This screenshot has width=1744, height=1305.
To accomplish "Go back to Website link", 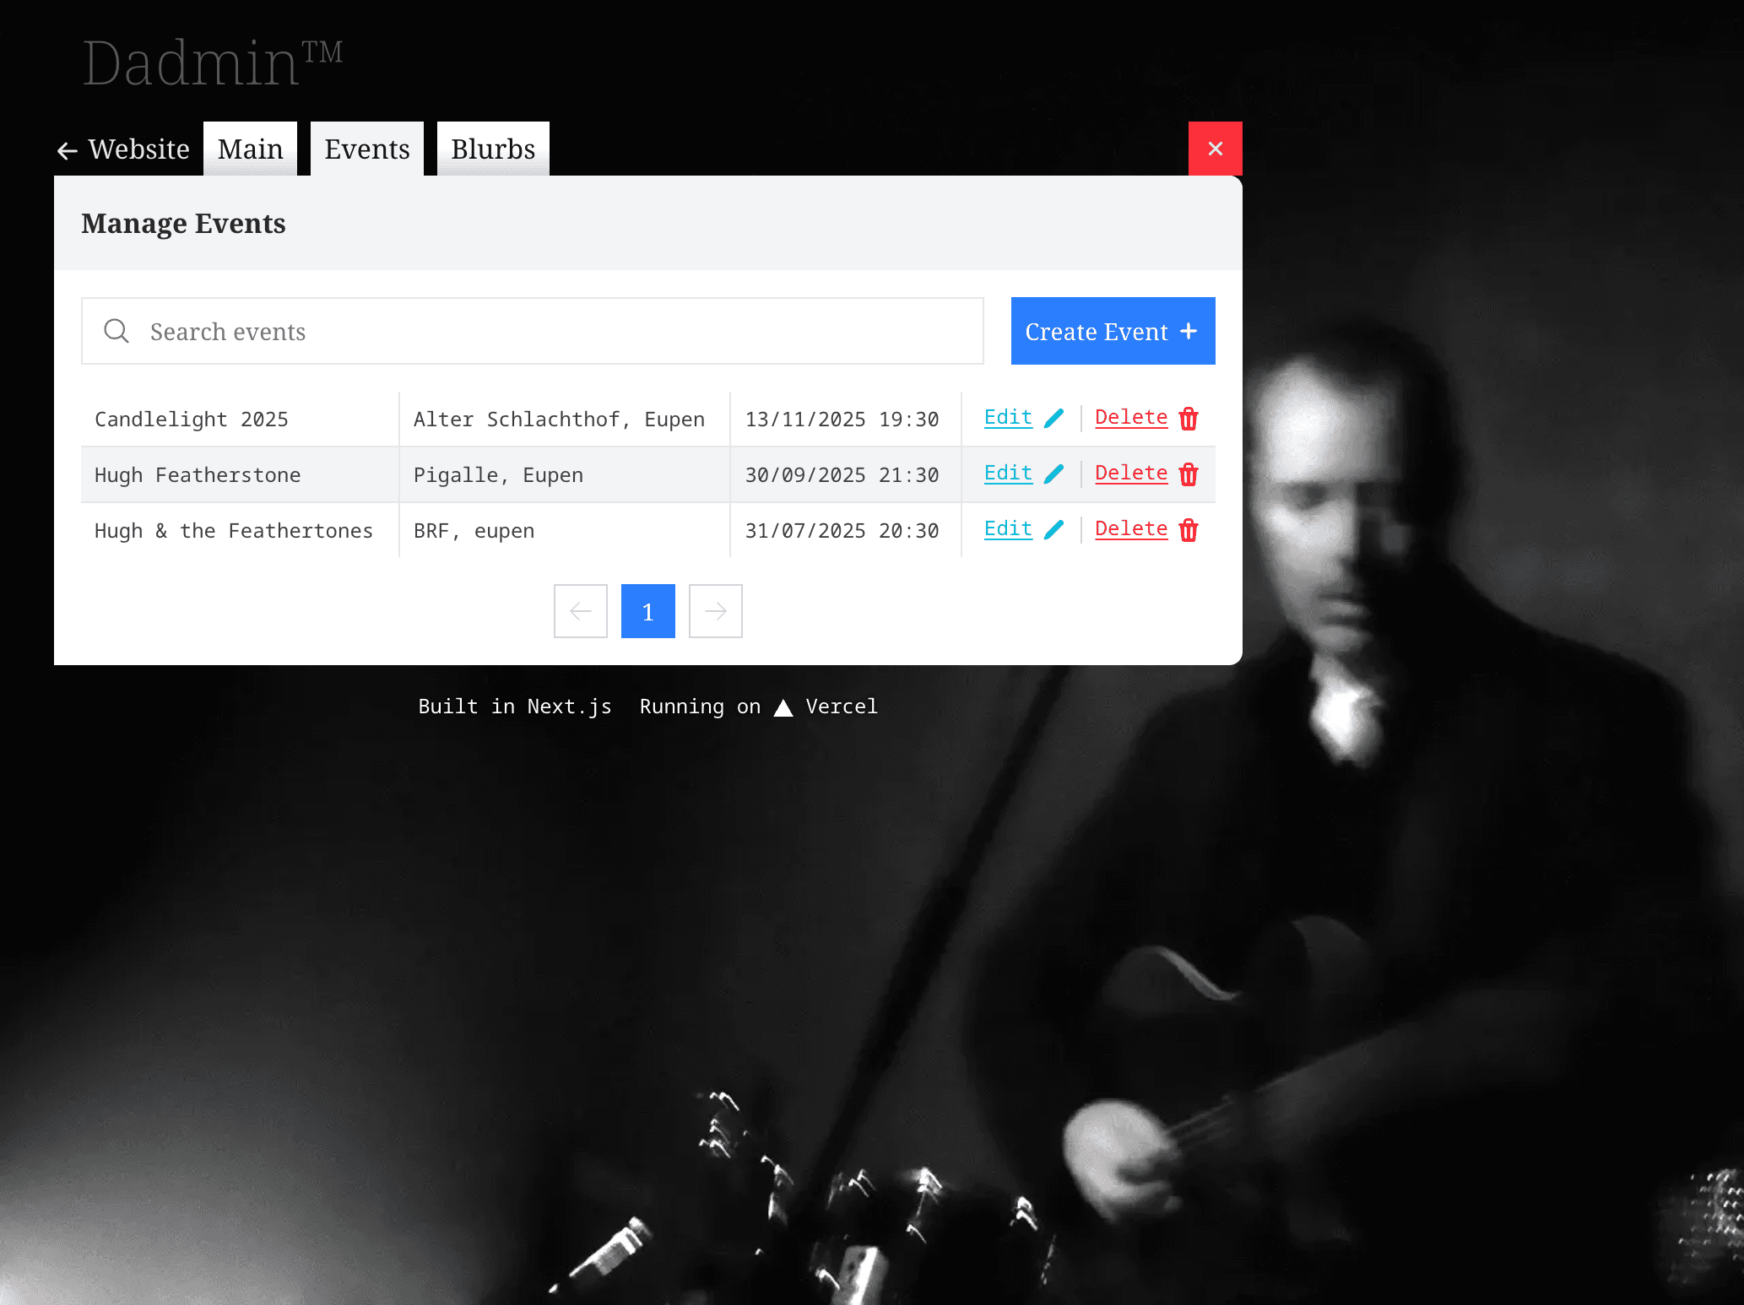I will click(x=124, y=149).
